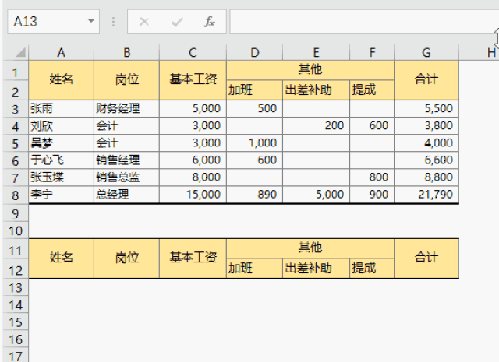The image size is (499, 362).
Task: Select the cell containing 销售总监
Action: (126, 177)
